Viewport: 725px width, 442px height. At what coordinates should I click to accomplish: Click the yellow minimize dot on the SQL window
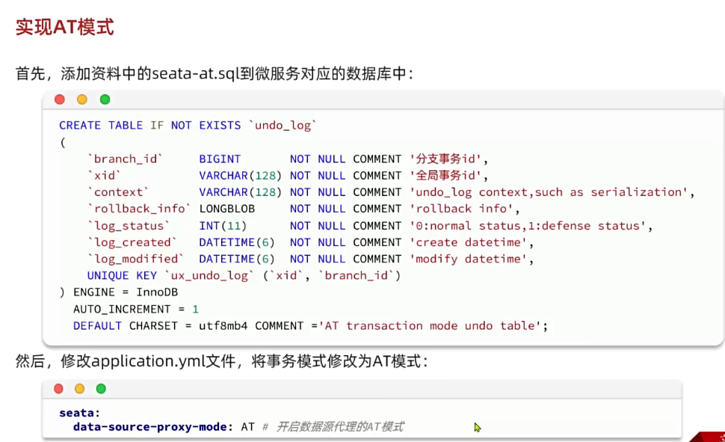[x=82, y=99]
